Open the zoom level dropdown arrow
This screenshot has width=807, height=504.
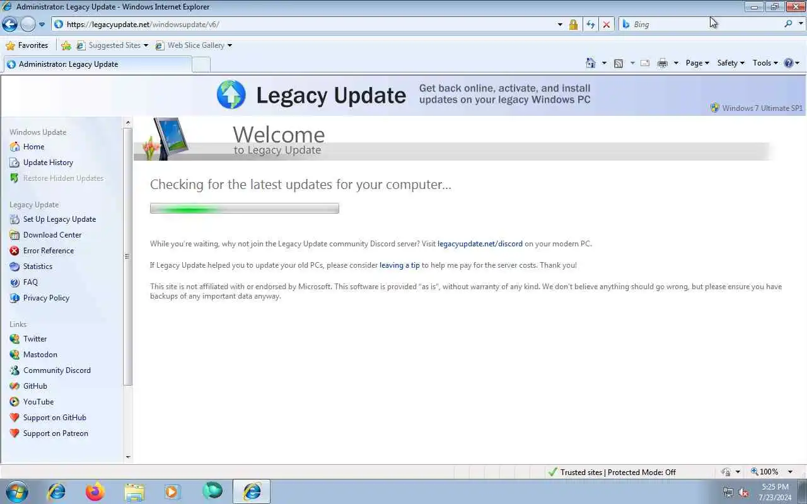point(790,472)
